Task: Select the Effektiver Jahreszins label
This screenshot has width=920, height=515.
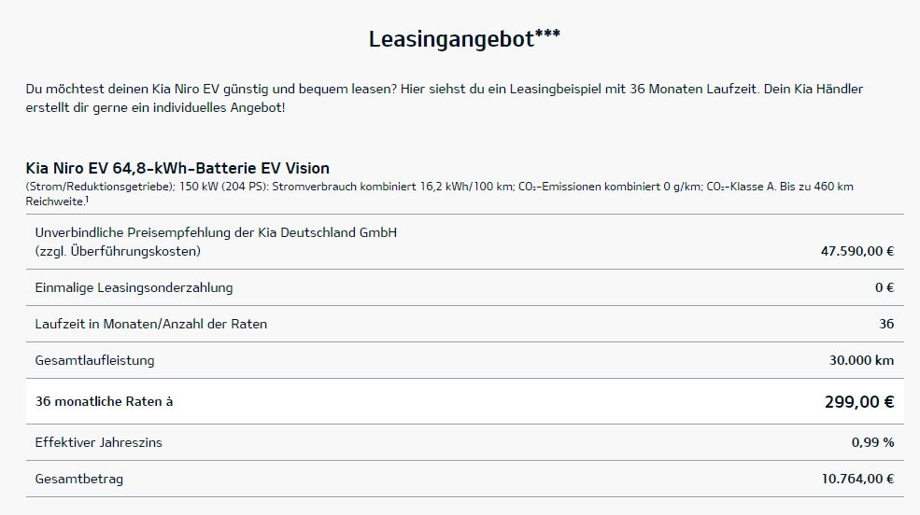Action: 99,442
